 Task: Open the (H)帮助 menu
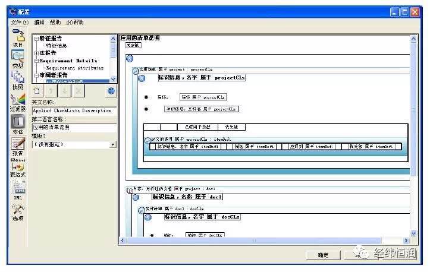pyautogui.click(x=74, y=23)
